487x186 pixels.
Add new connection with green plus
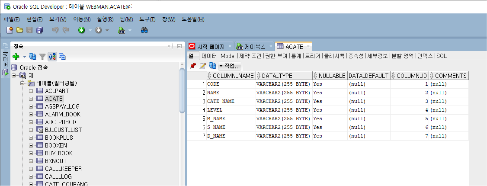click(16, 57)
